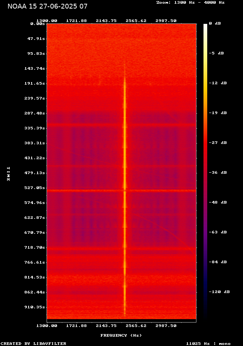Click the time label 910.35s
Viewport: 243px width, 346px height.
pos(35,307)
